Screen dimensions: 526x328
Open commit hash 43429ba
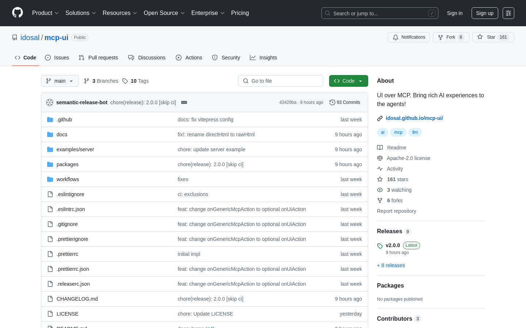tap(288, 102)
